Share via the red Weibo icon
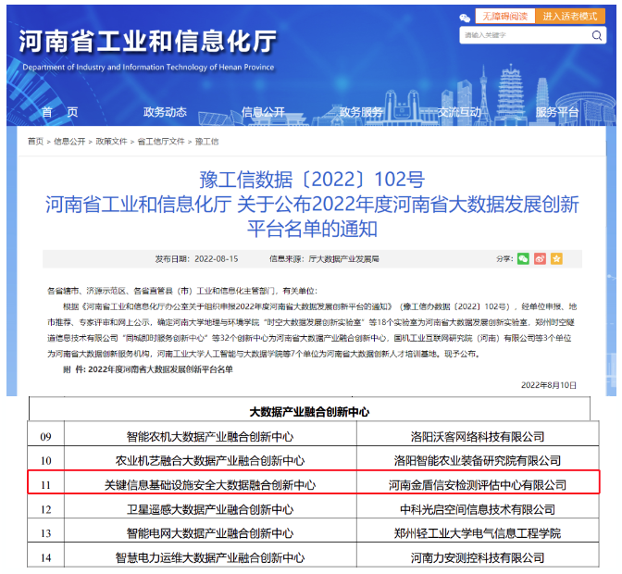This screenshot has width=622, height=574. coord(540,259)
